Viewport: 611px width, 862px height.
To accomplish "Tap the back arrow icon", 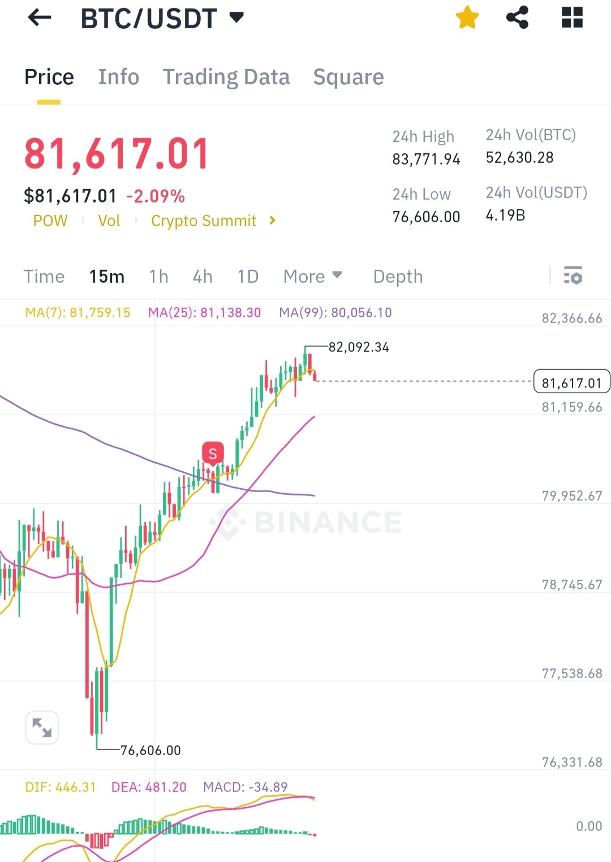I will pos(40,18).
